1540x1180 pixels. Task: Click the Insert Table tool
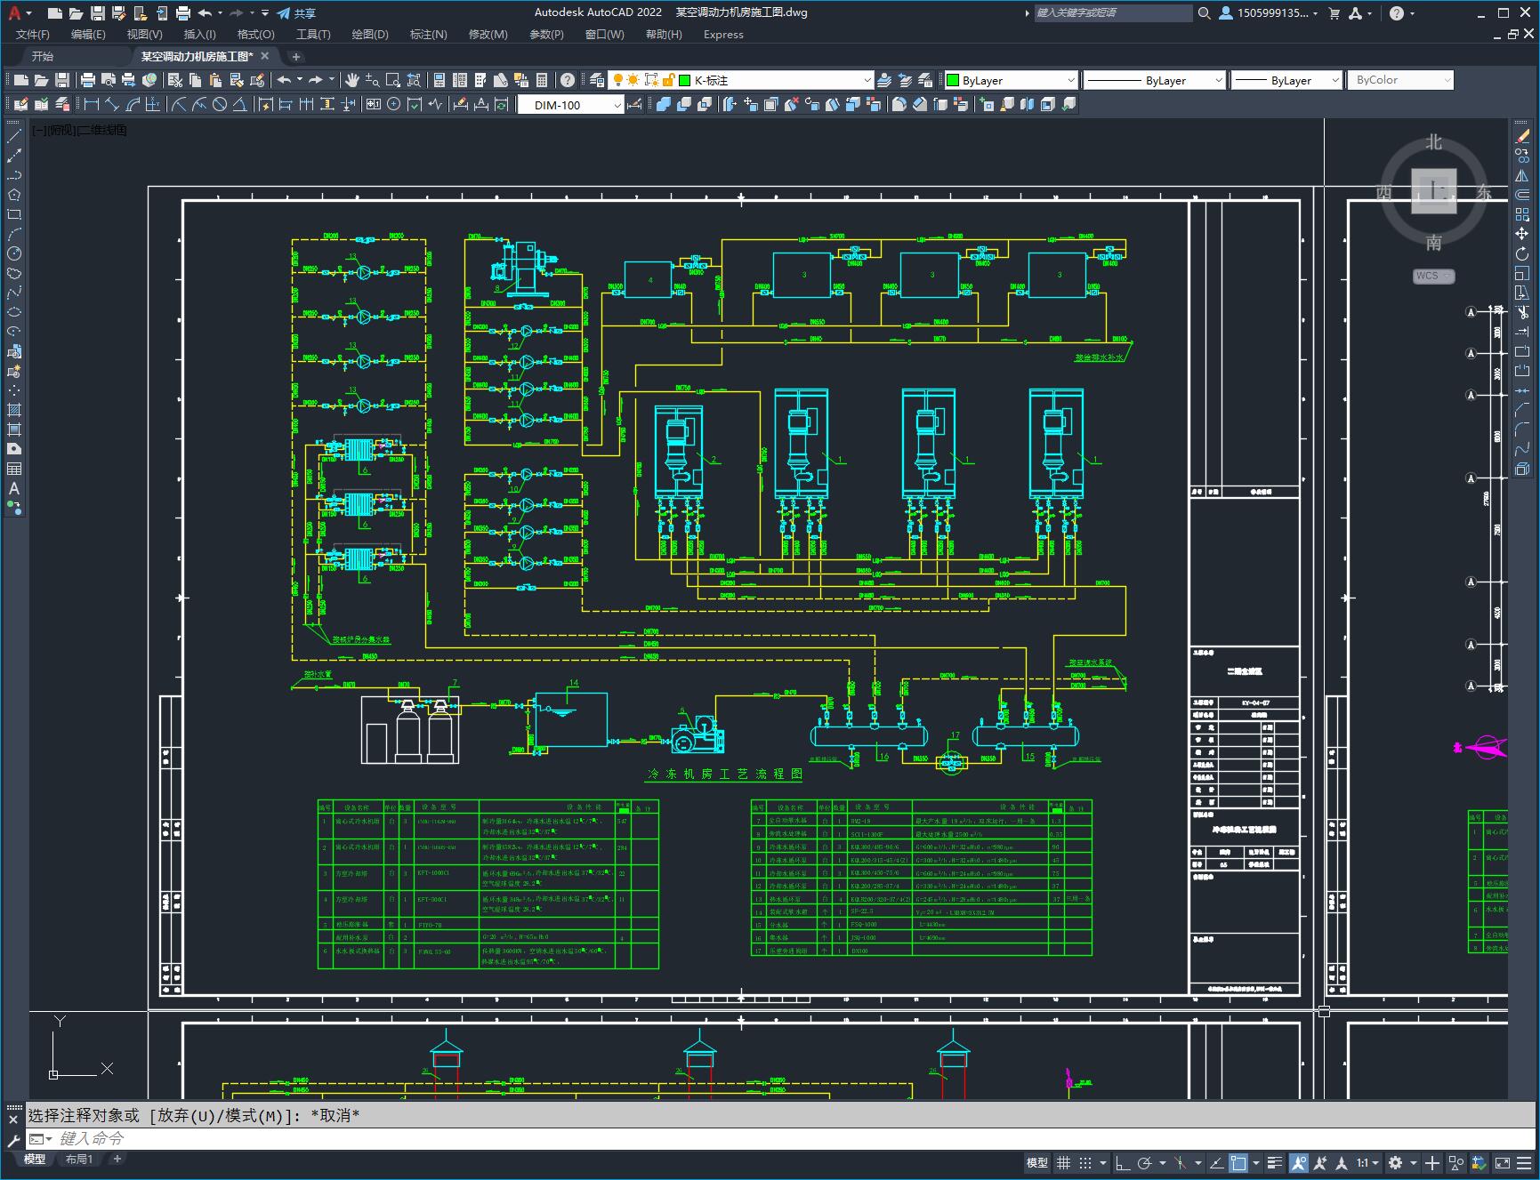pyautogui.click(x=14, y=469)
